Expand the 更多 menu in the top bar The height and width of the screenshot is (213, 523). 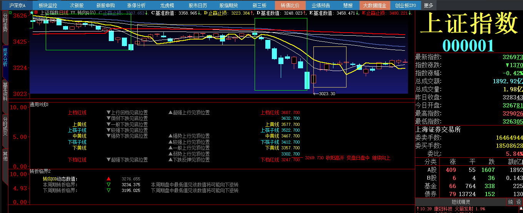428,5
